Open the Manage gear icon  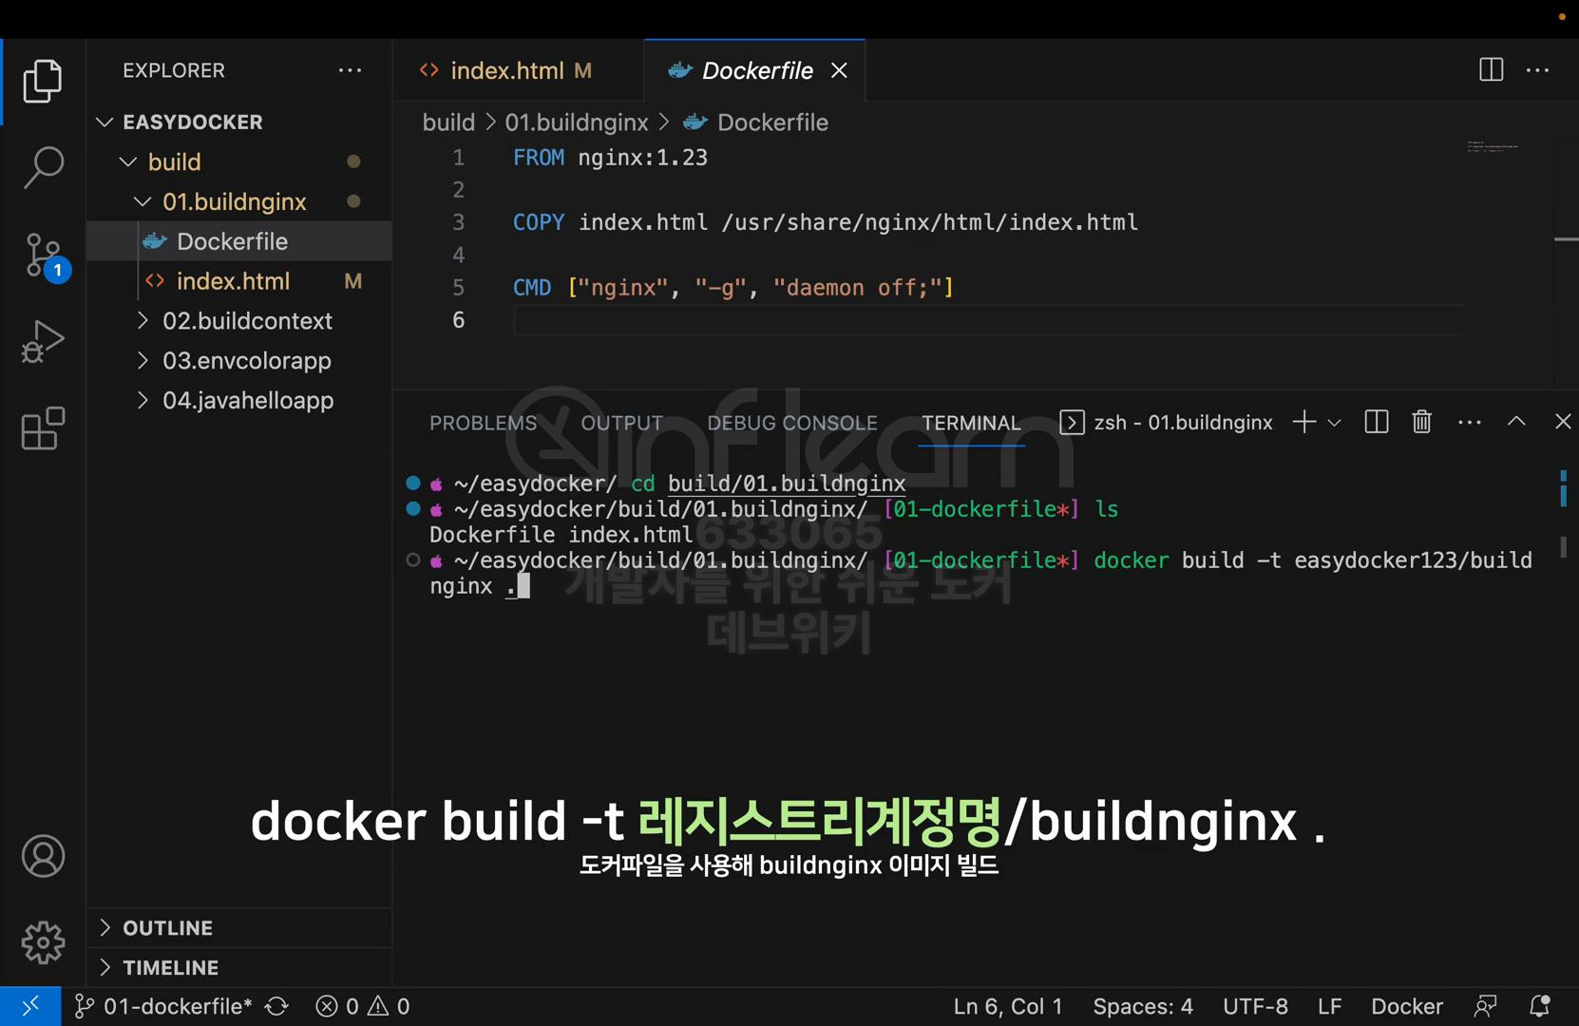43,942
